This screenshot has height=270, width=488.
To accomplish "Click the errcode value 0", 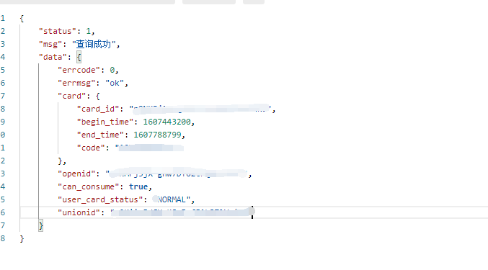I will click(x=112, y=71).
